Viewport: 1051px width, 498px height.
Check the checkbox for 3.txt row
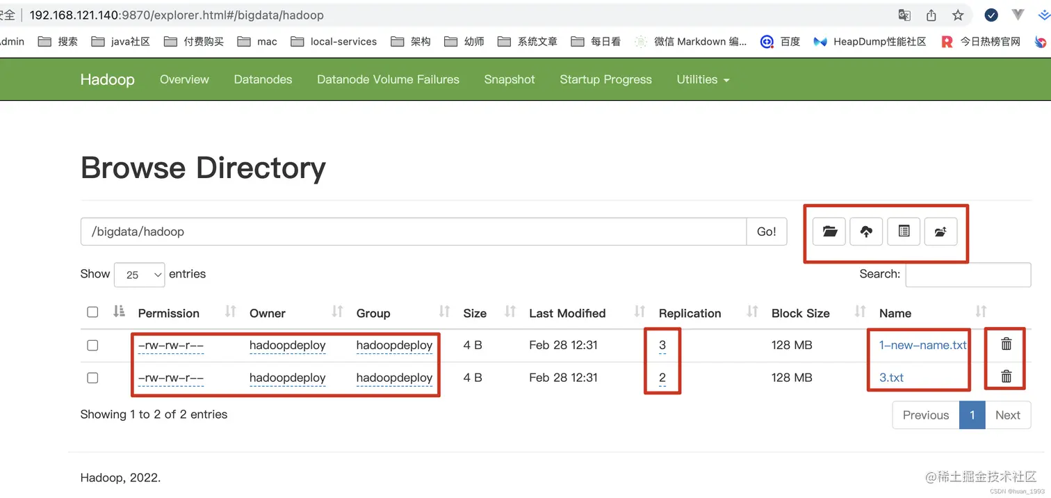92,378
